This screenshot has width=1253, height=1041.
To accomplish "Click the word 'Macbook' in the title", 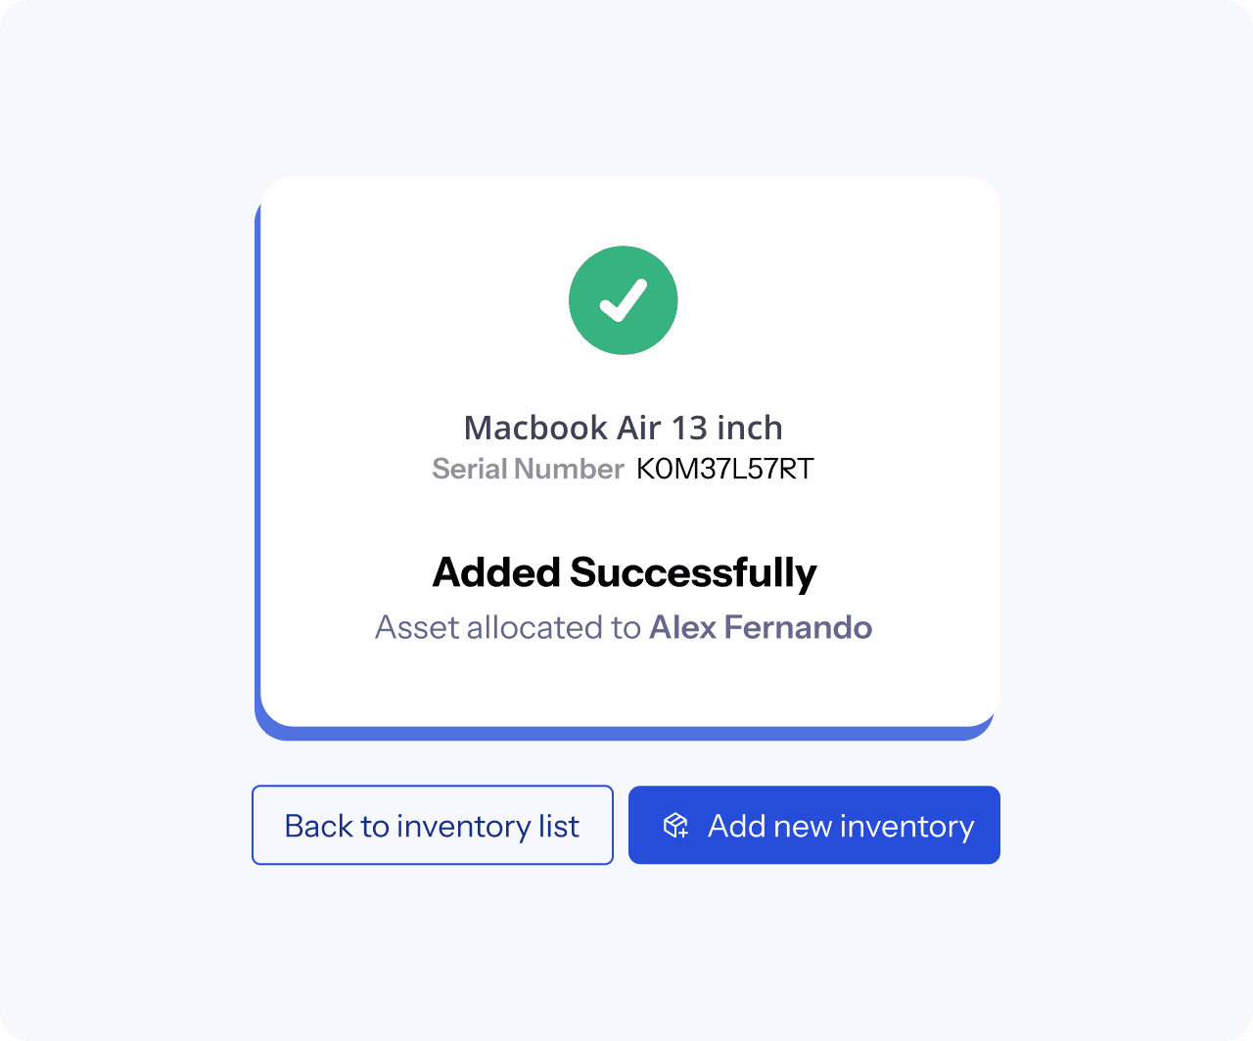I will click(535, 428).
